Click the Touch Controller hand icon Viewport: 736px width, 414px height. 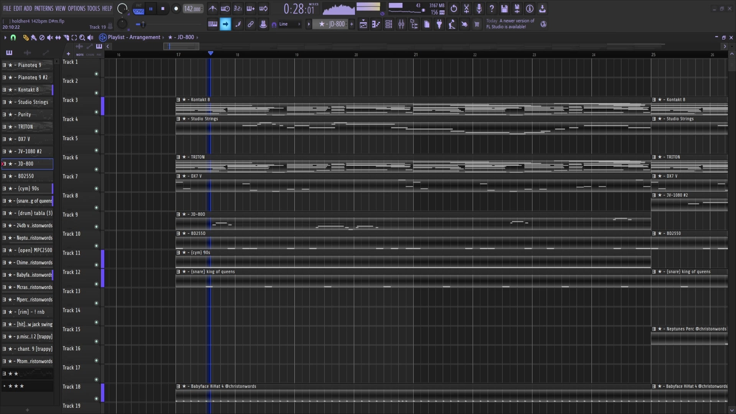pyautogui.click(x=464, y=25)
